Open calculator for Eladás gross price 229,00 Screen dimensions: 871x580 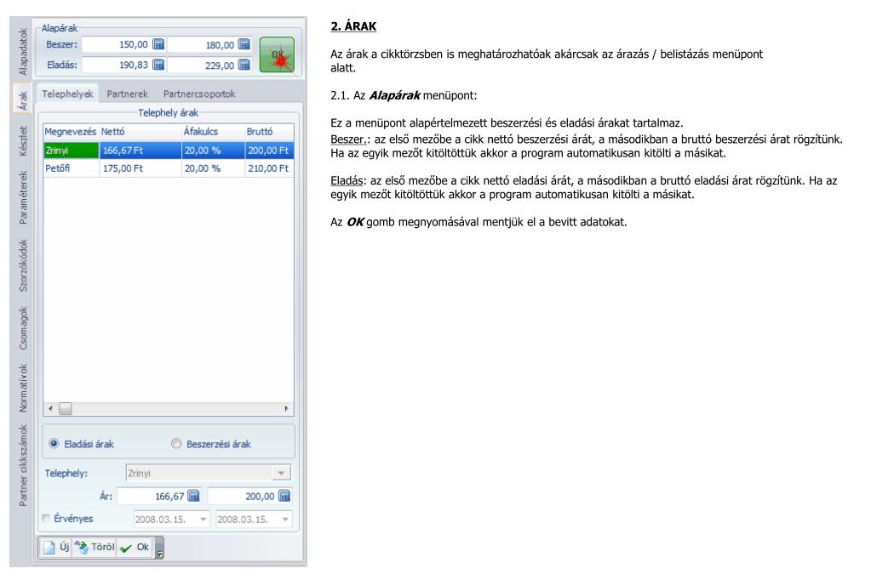click(x=244, y=65)
